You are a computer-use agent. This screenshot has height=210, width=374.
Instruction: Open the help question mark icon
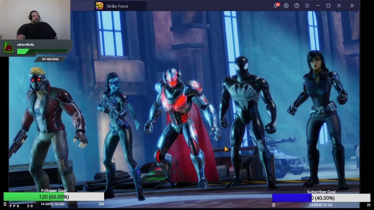click(297, 6)
